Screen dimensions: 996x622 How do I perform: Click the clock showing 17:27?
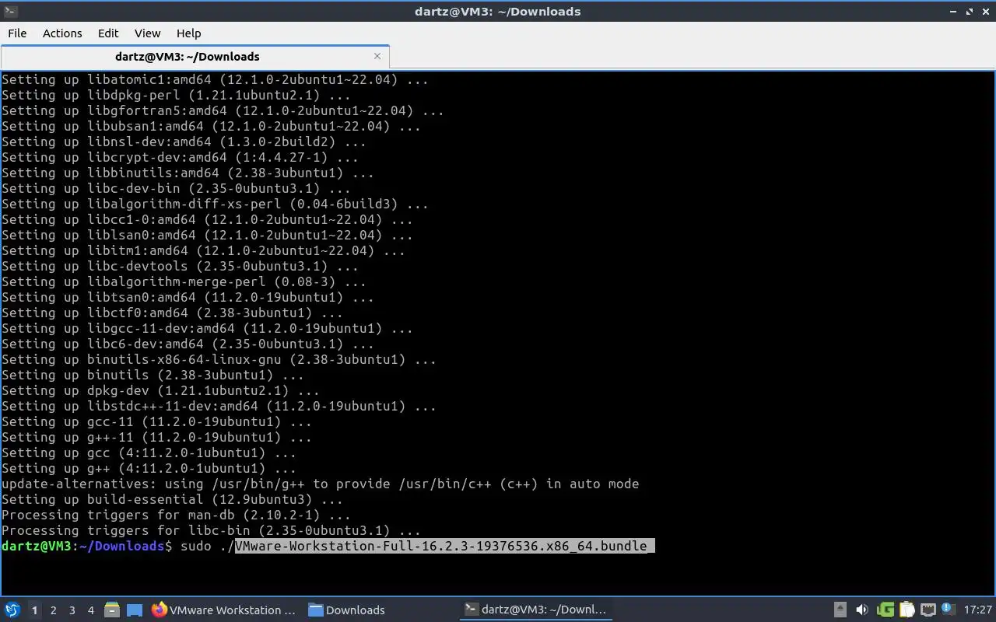(x=977, y=610)
